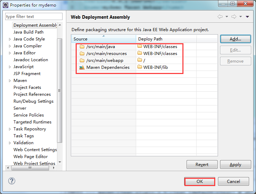Click the tree's vertical scrollbar thumb
256x194 pixels.
coord(60,91)
